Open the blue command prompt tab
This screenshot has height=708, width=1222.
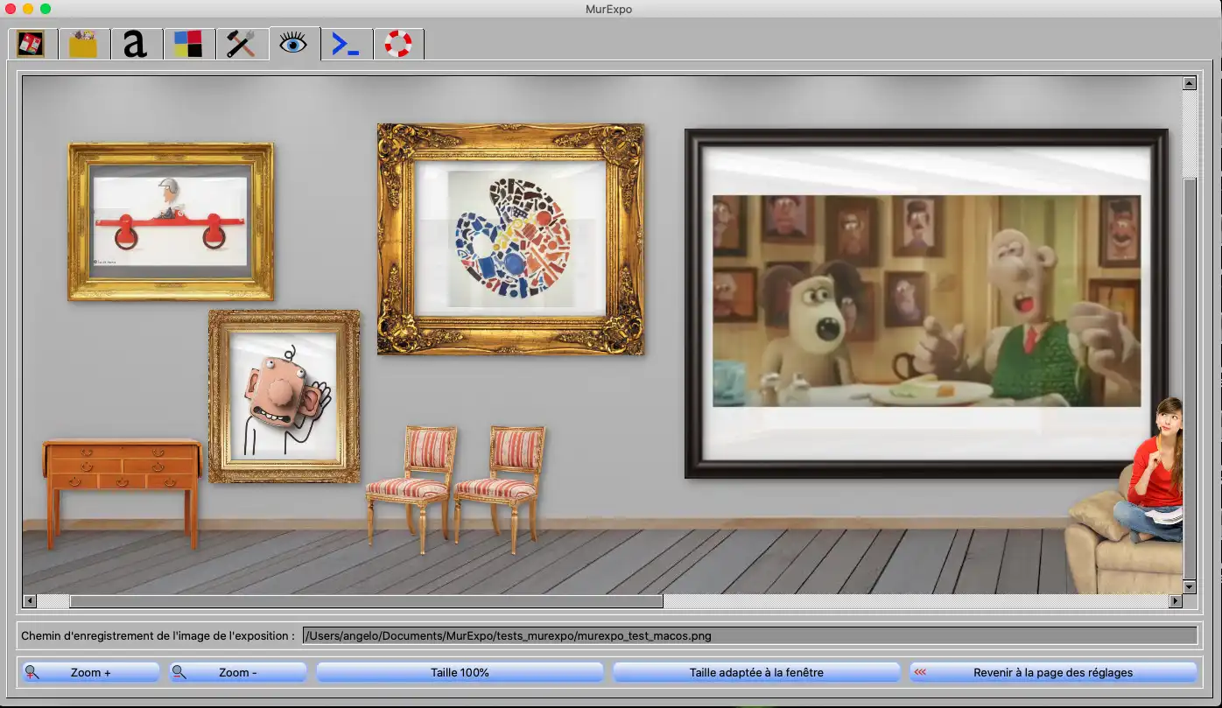346,44
